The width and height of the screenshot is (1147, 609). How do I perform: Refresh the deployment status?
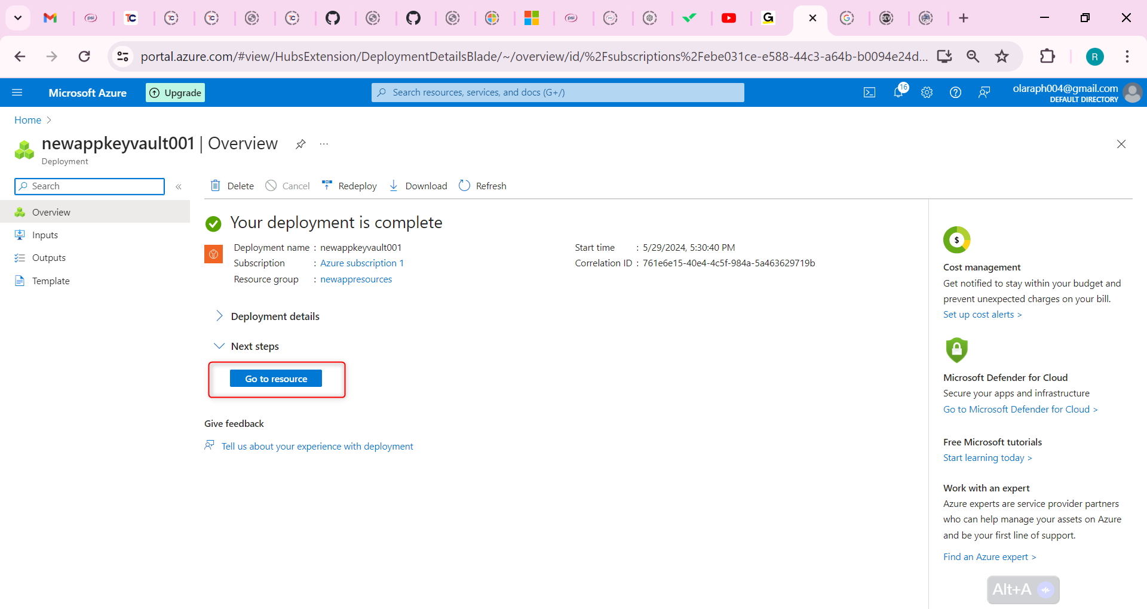pyautogui.click(x=483, y=186)
